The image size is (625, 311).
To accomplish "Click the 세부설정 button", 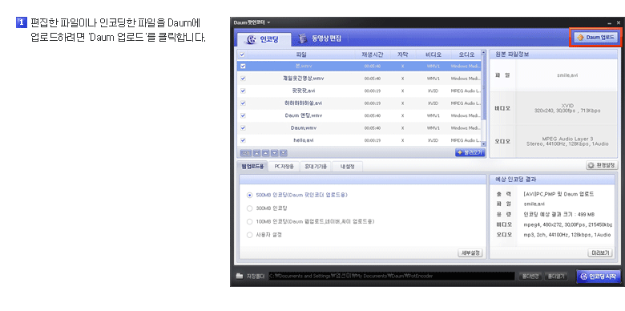I will [x=470, y=252].
